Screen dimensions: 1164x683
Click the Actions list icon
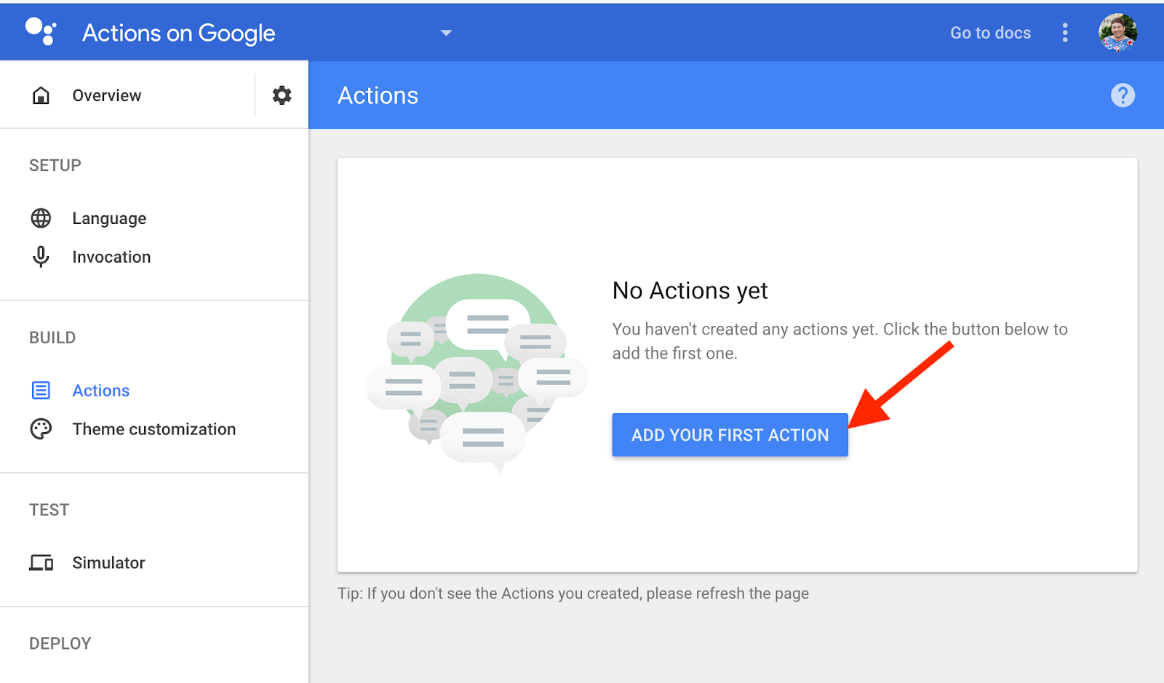click(41, 391)
